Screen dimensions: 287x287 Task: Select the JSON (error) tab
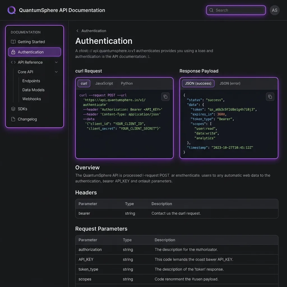(x=230, y=83)
